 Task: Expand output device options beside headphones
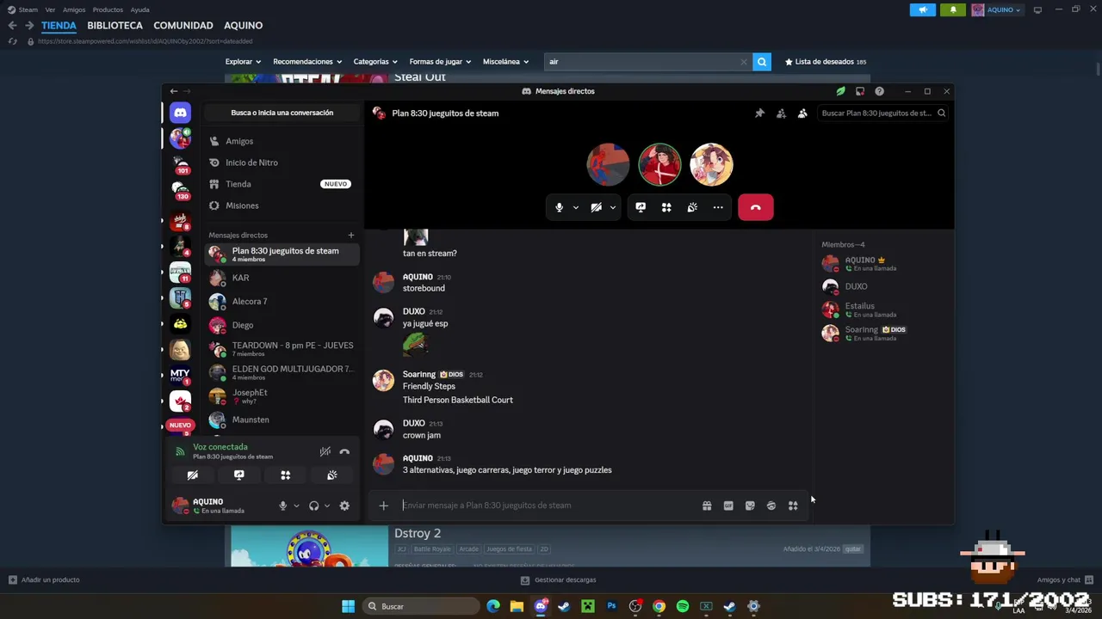327,506
